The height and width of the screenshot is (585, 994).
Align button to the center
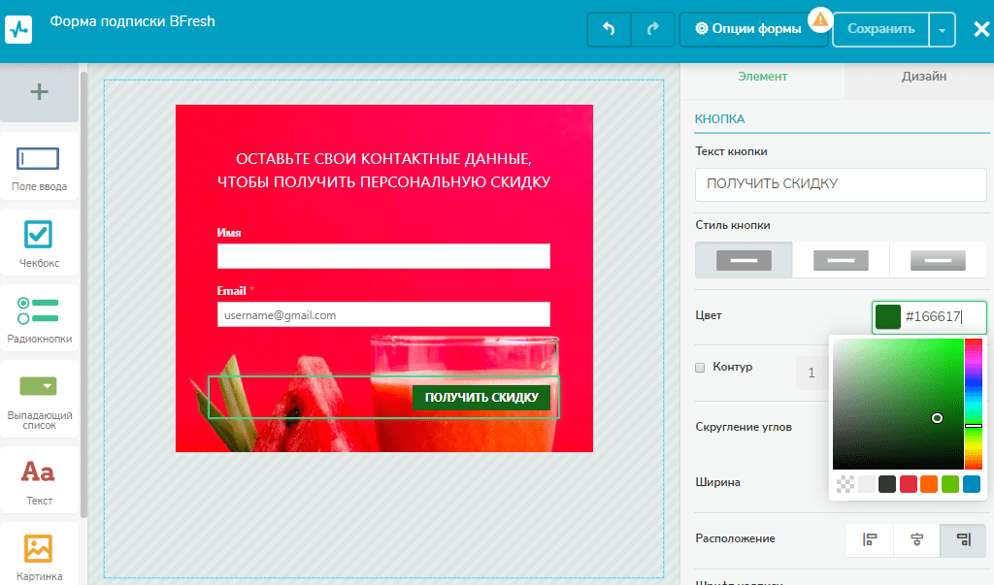click(916, 539)
